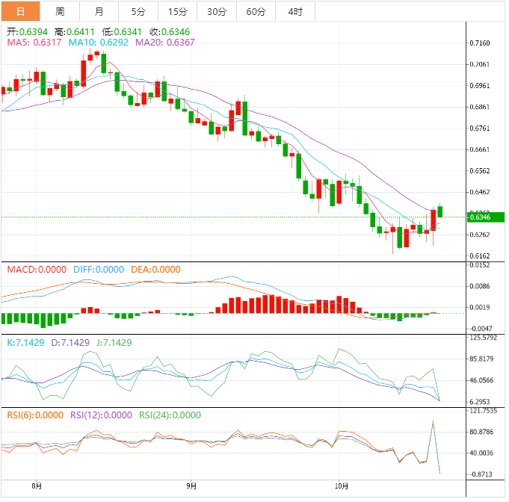The width and height of the screenshot is (509, 502).
Task: Click the 80.8786 RSI axis label
Action: coord(481,432)
